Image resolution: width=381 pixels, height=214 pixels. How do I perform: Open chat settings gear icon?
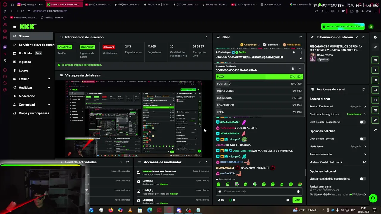pyautogui.click(x=288, y=200)
